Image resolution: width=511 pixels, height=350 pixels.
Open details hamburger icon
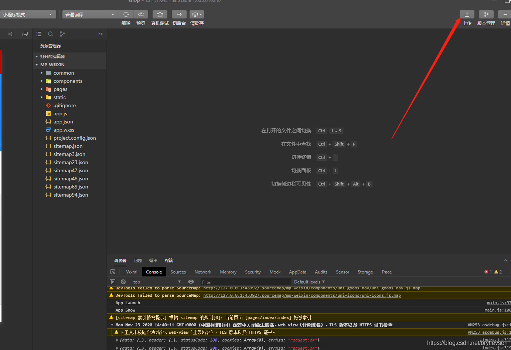pyautogui.click(x=505, y=14)
